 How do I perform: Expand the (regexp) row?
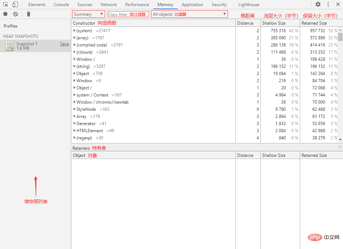74,138
